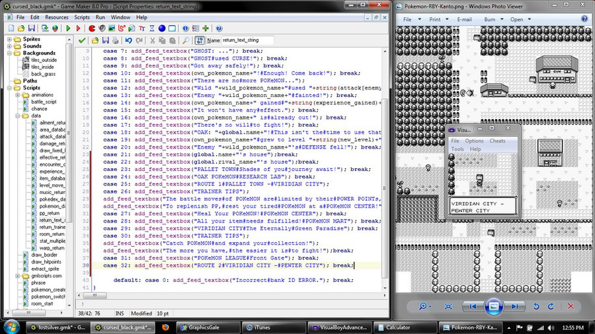595x334 pixels.
Task: Collapse the Backgrounds folder
Action: [x=9, y=53]
